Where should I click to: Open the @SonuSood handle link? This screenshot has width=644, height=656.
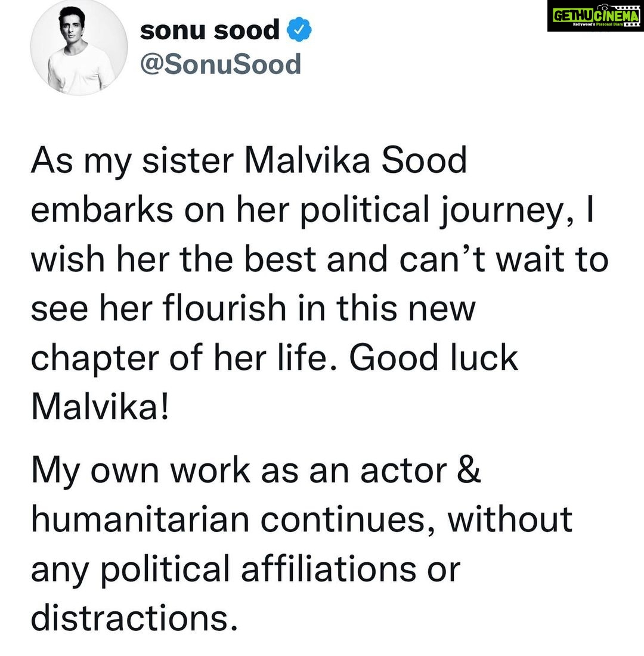[221, 64]
